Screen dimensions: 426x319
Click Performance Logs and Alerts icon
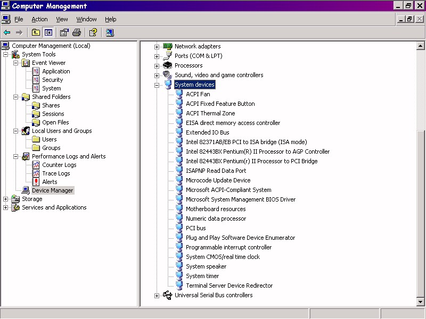26,156
